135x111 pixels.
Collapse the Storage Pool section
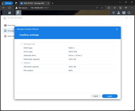pos(22,44)
